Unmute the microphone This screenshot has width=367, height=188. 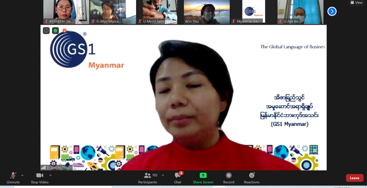pyautogui.click(x=13, y=178)
